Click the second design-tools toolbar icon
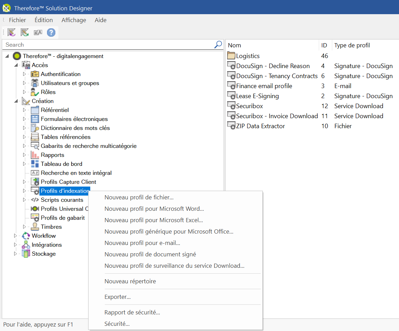399x331 pixels. coord(25,32)
